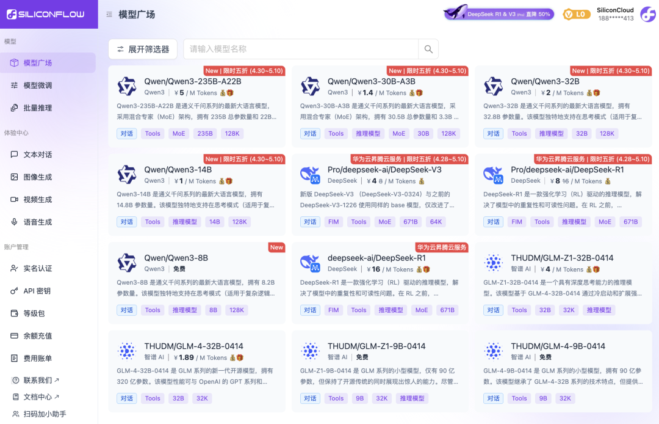Click the 30B tag on Qwen3-30B-A3B card

(x=423, y=134)
